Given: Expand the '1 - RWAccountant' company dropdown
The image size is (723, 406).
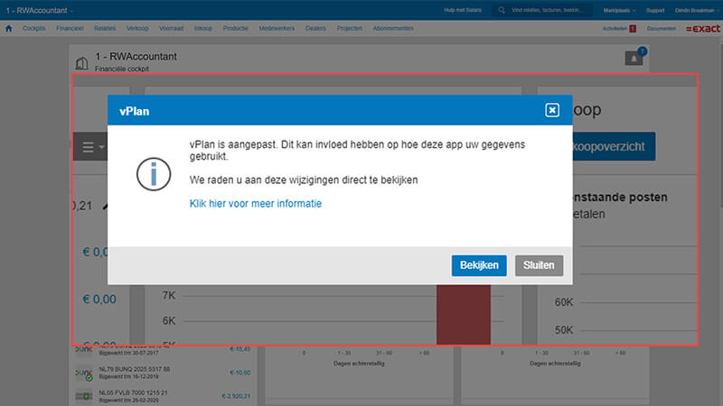Looking at the screenshot, I should point(40,10).
